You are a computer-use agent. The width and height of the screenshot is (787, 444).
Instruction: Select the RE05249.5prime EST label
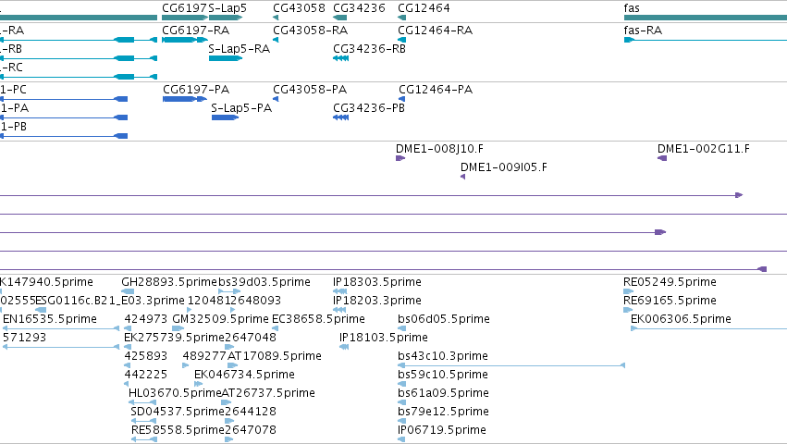[670, 282]
